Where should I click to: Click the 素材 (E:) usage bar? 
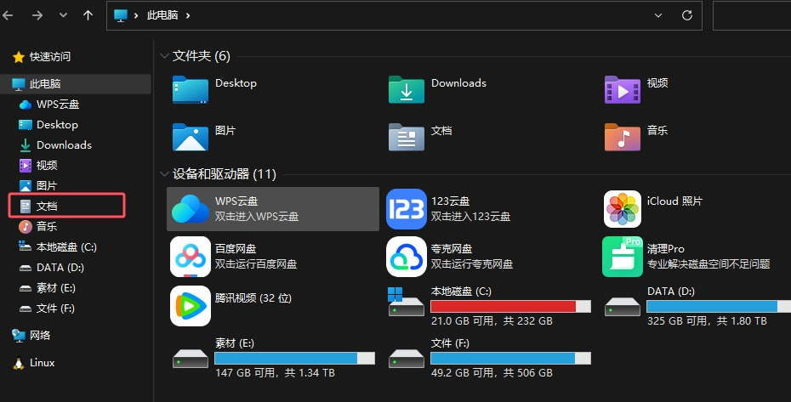(x=294, y=358)
